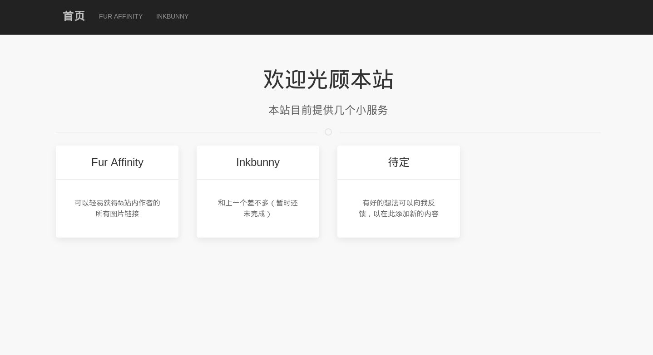Click the heading 欢迎光顾本站
This screenshot has width=653, height=355.
pyautogui.click(x=328, y=79)
